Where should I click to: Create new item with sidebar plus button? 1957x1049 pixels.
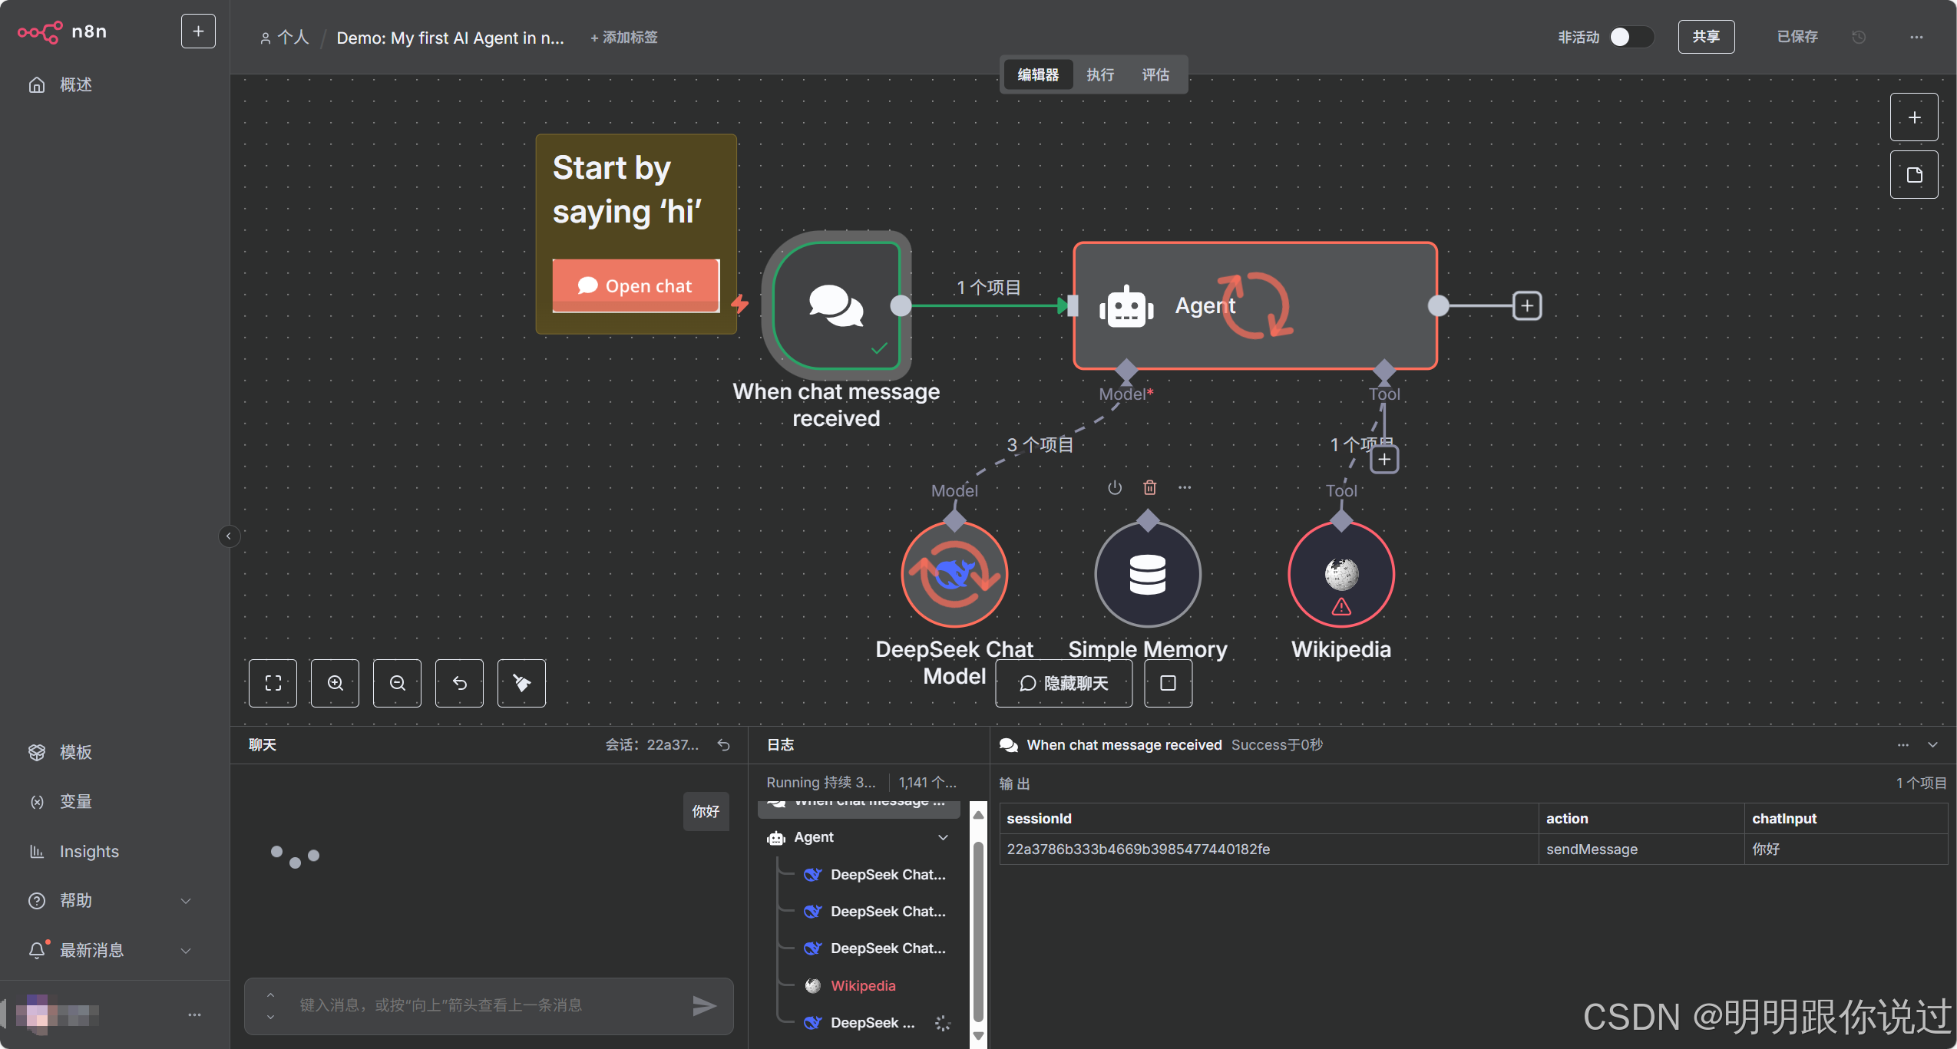click(198, 31)
